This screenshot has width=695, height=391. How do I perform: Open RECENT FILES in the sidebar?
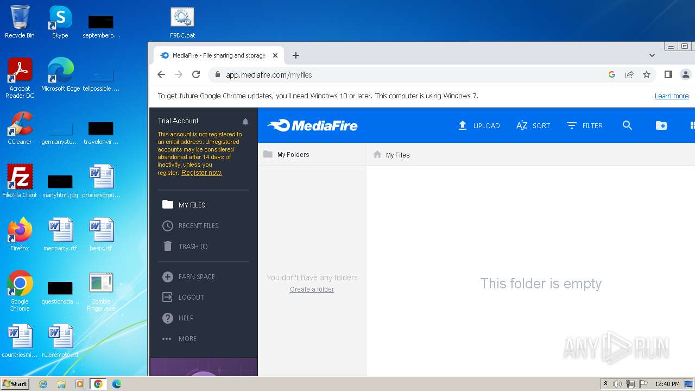coord(191,225)
